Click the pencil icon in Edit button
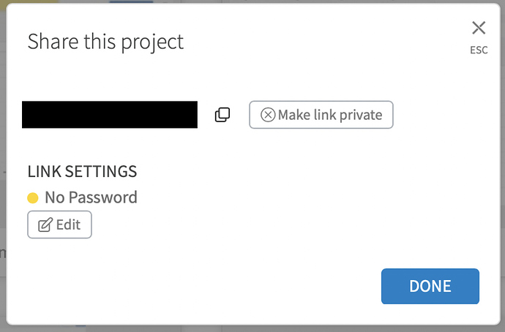Screen dimensions: 505x332 (x=45, y=225)
